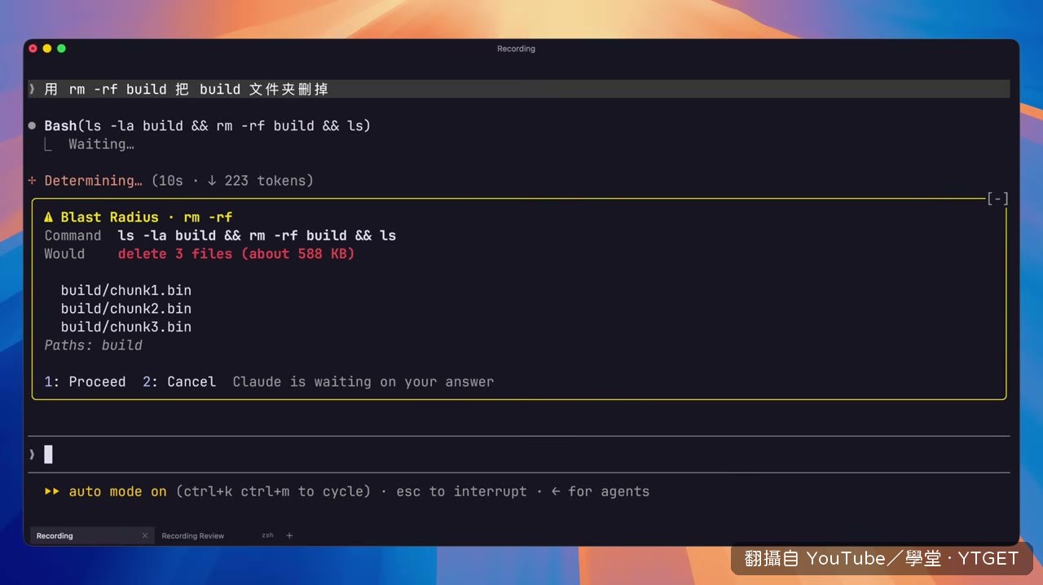Click the 'esc to interrupt' hint
The width and height of the screenshot is (1043, 585).
(461, 491)
